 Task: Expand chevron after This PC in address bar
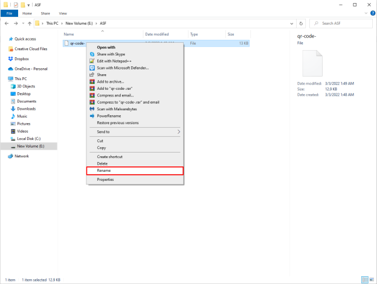(x=62, y=24)
